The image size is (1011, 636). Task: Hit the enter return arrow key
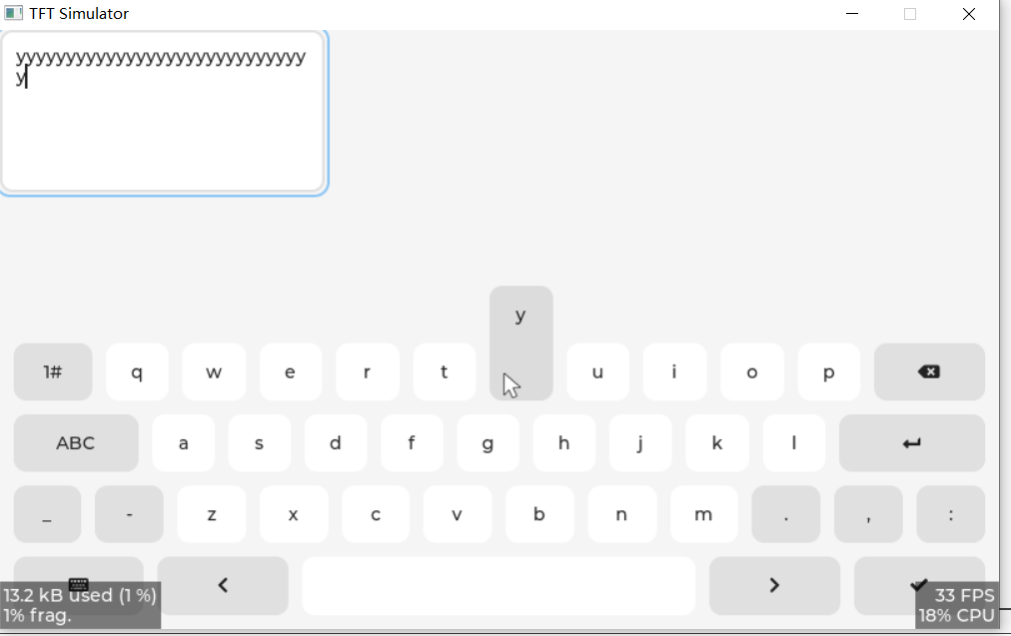pyautogui.click(x=912, y=442)
